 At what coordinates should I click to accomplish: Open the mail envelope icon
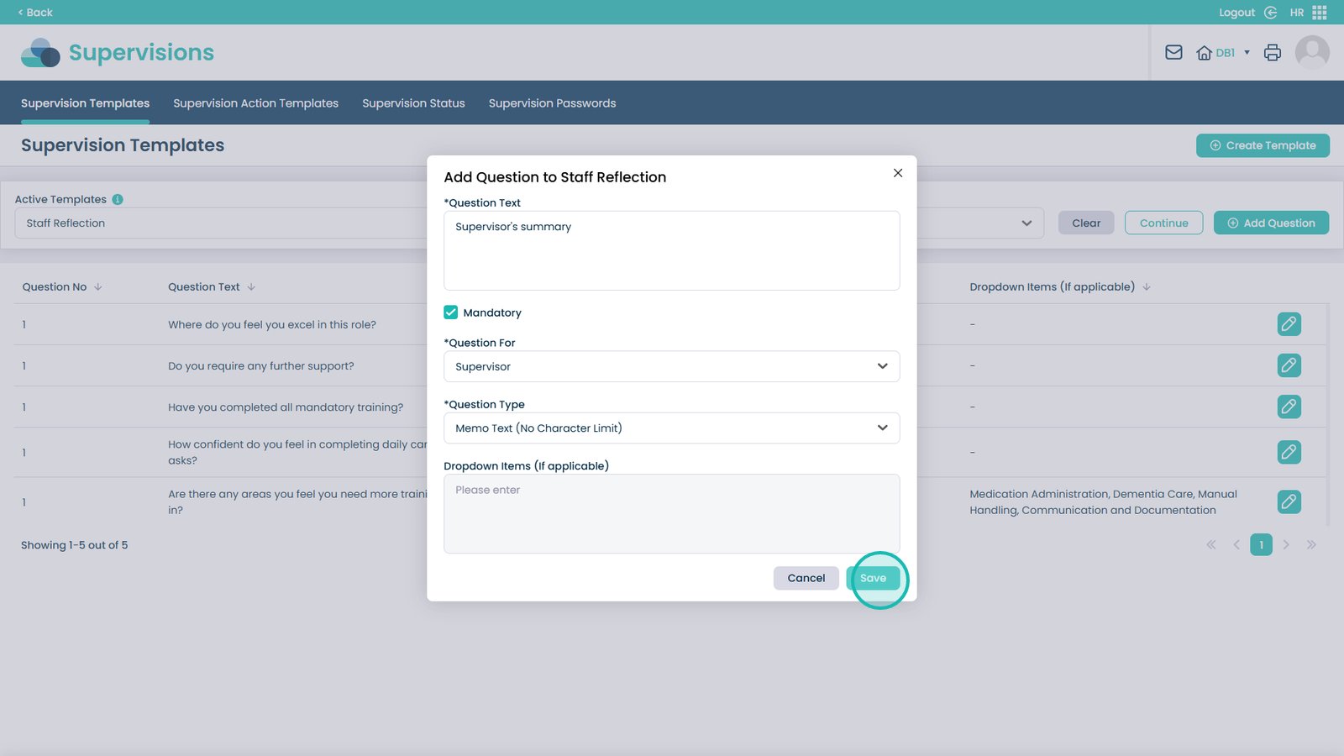[x=1173, y=53]
